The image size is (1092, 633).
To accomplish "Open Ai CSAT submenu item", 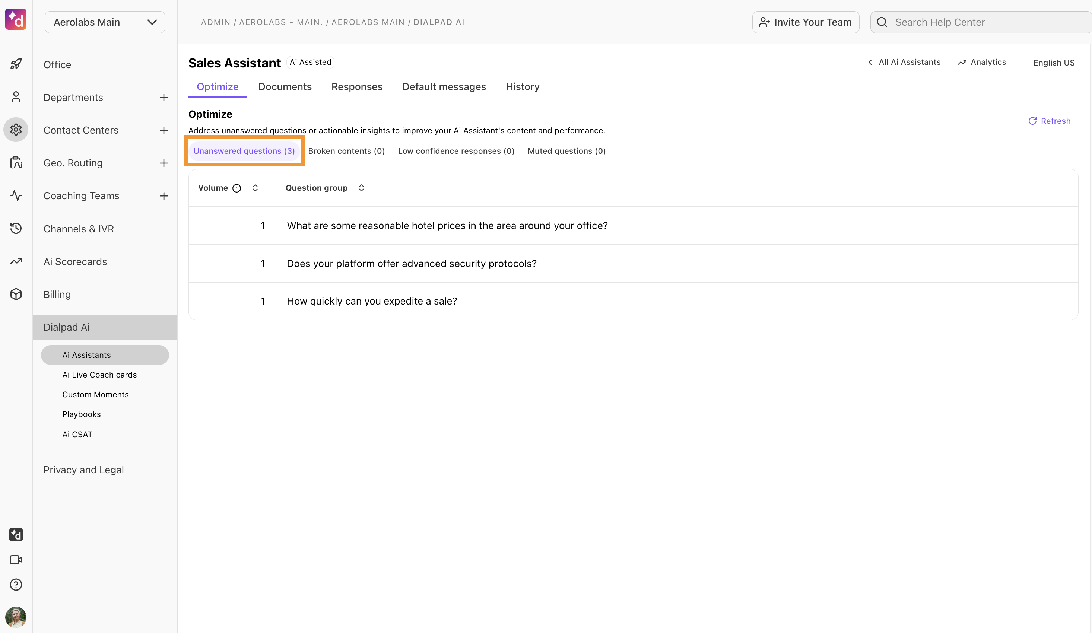I will (x=77, y=435).
